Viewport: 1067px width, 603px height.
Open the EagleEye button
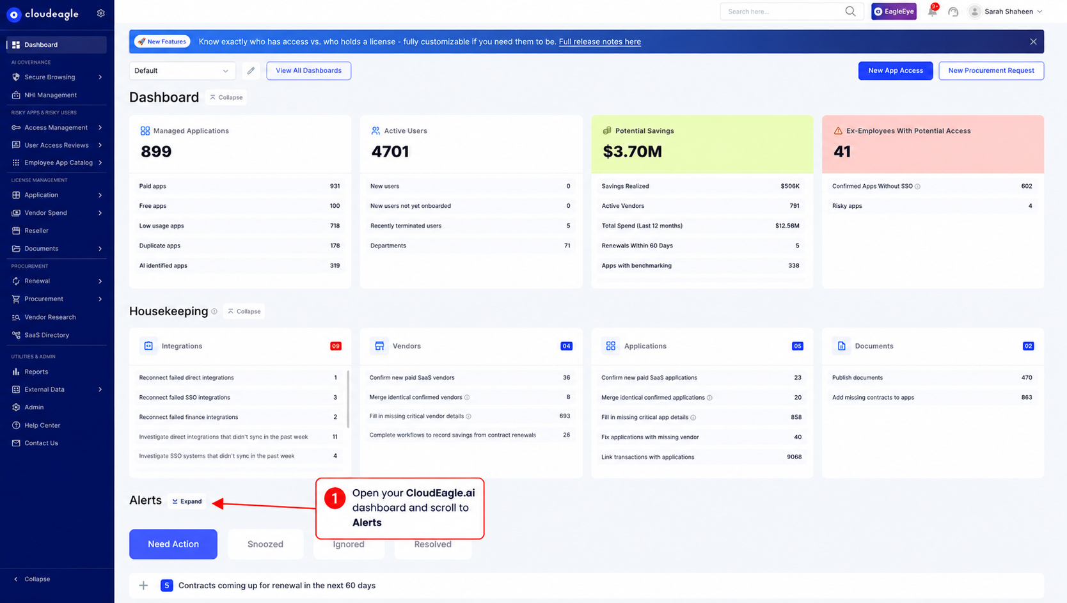[894, 12]
